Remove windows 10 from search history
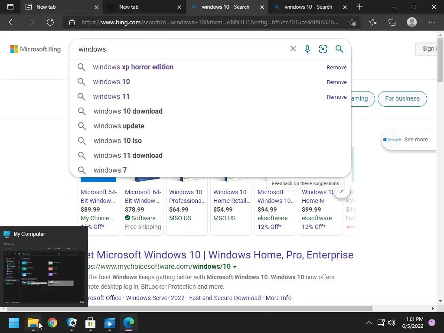Screen dimensions: 444x333 (336, 82)
